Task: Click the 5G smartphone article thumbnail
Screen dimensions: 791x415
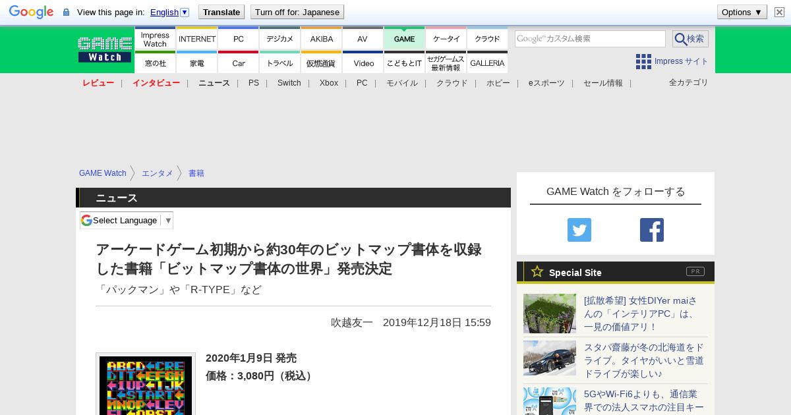Action: [550, 401]
